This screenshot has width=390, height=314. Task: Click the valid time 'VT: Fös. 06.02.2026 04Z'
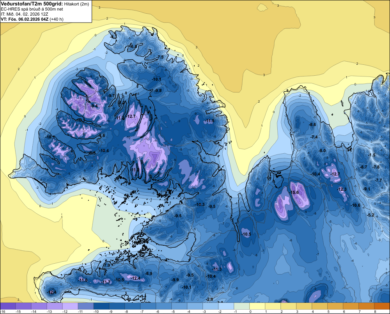click(x=25, y=19)
